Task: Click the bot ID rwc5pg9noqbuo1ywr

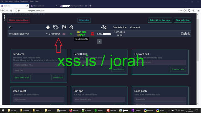Action: 19,34
